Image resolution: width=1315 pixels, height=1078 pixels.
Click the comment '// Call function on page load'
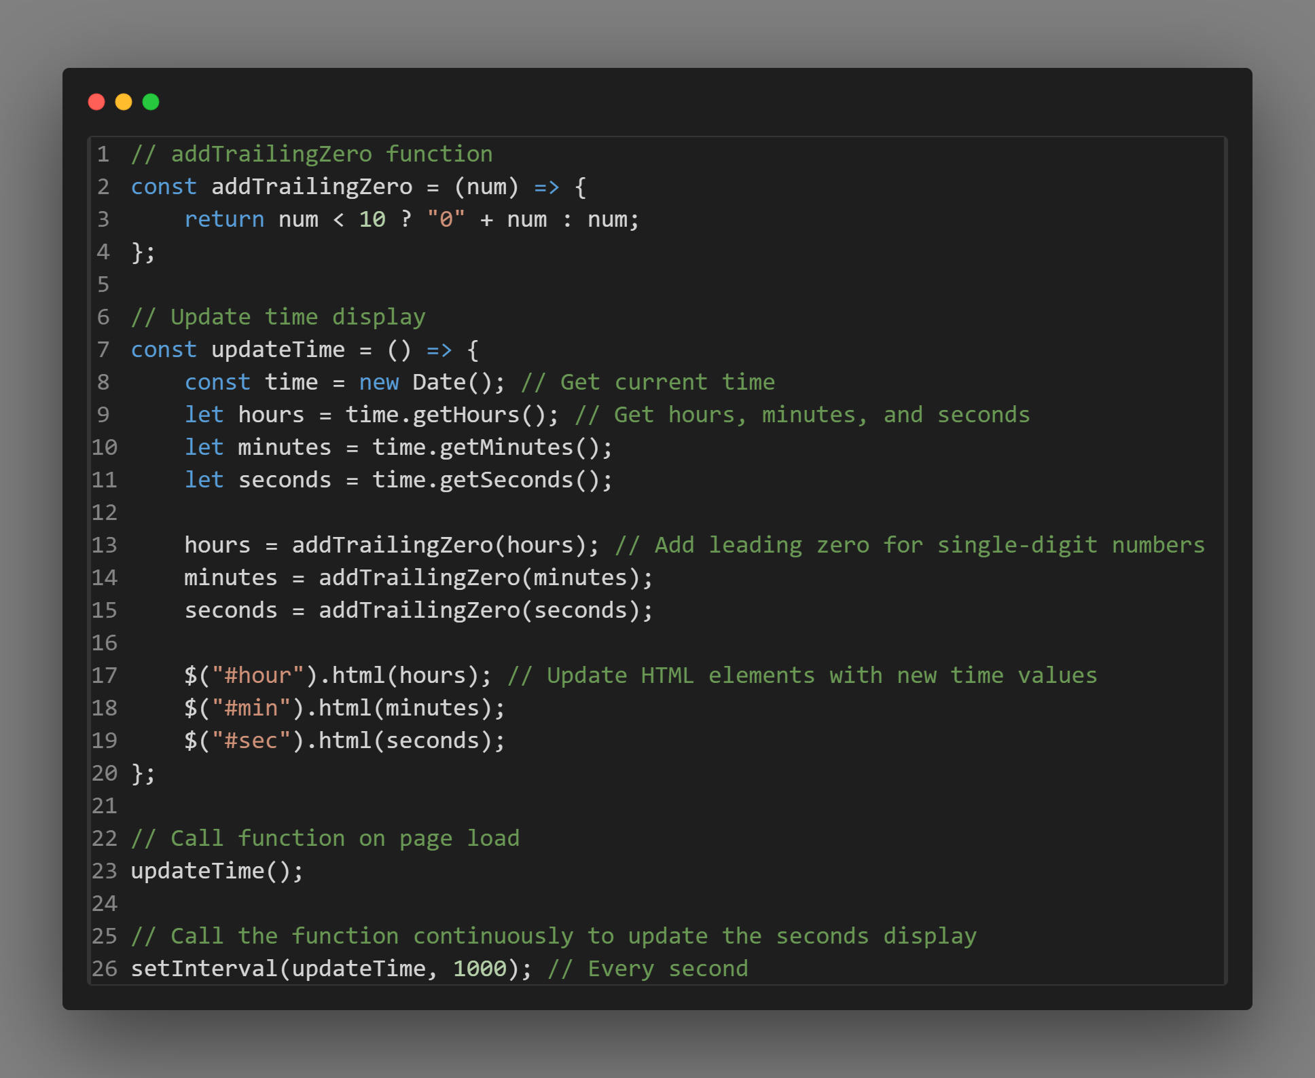(325, 838)
